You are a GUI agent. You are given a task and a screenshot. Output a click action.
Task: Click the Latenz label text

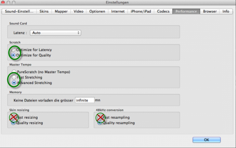[20, 33]
